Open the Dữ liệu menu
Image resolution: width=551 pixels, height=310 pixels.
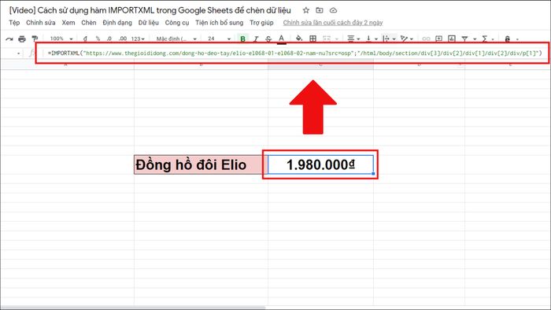[148, 23]
